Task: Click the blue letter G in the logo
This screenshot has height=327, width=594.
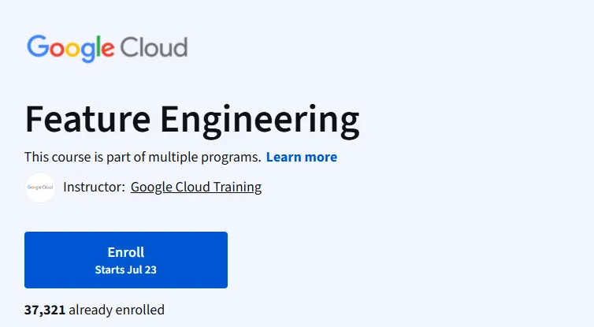Action: pyautogui.click(x=37, y=46)
